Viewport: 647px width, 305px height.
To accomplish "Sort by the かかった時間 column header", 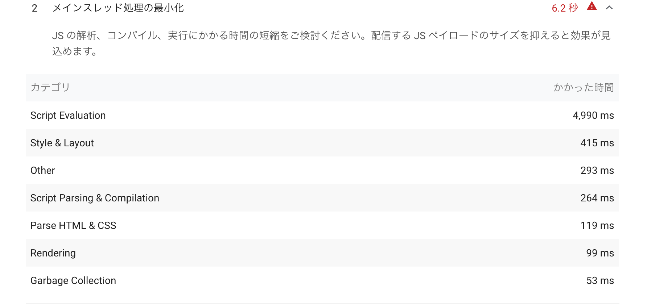I will click(x=584, y=87).
